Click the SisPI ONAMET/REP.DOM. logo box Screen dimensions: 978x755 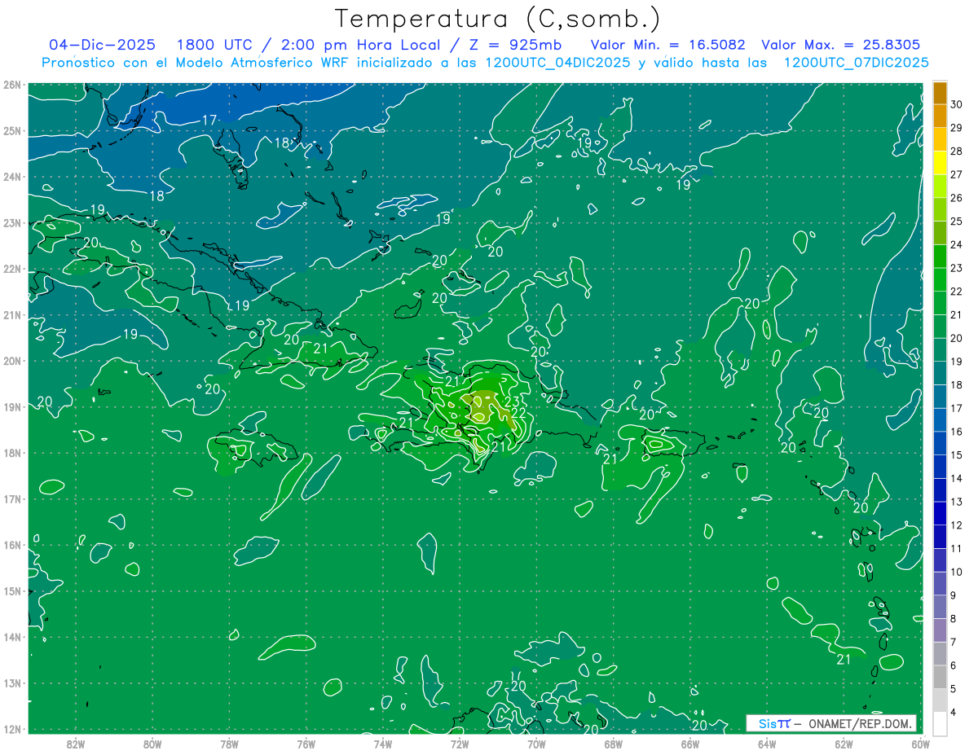pyautogui.click(x=831, y=723)
